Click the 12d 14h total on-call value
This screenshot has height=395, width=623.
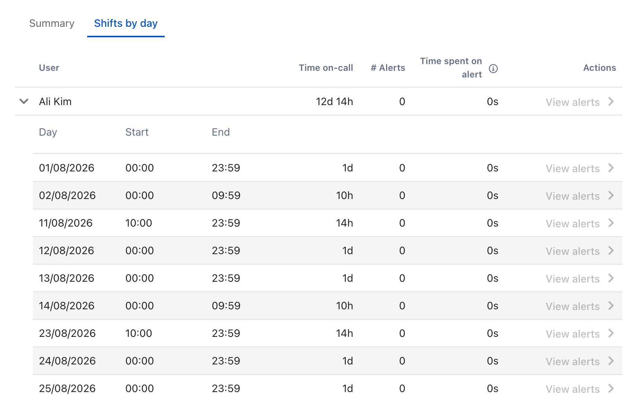point(335,101)
